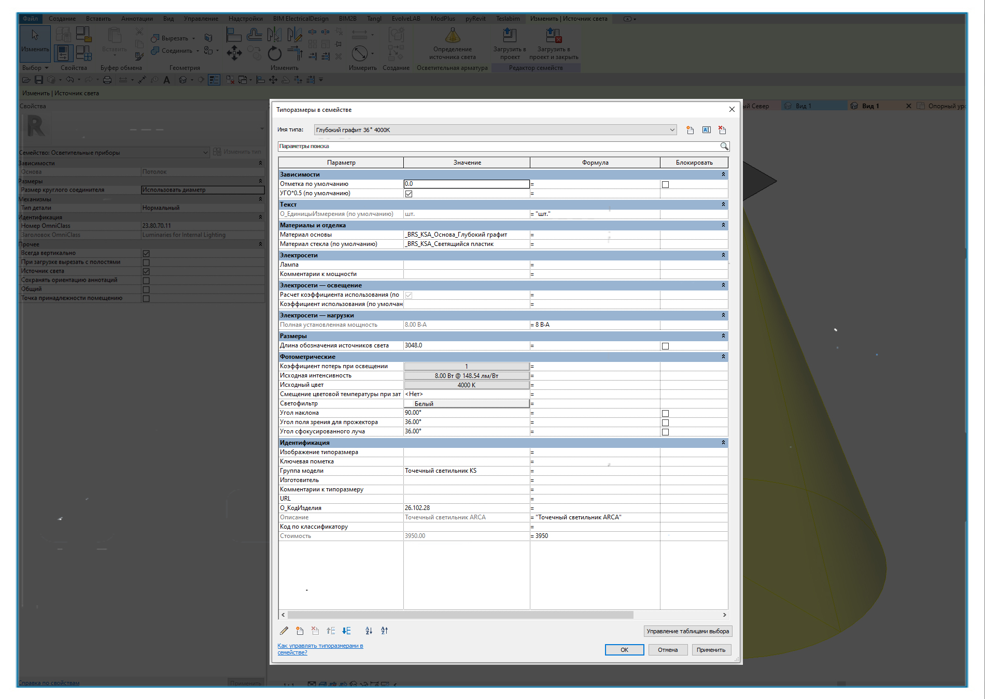Rename the current type icon
Screen dimensions: 985x699
point(706,130)
